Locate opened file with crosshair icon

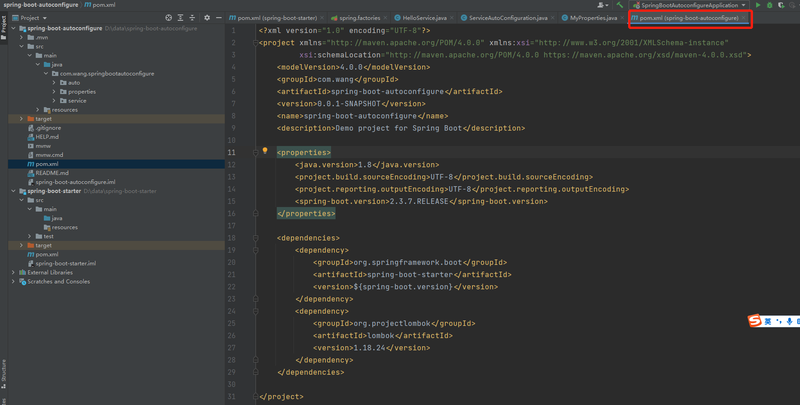(x=169, y=18)
